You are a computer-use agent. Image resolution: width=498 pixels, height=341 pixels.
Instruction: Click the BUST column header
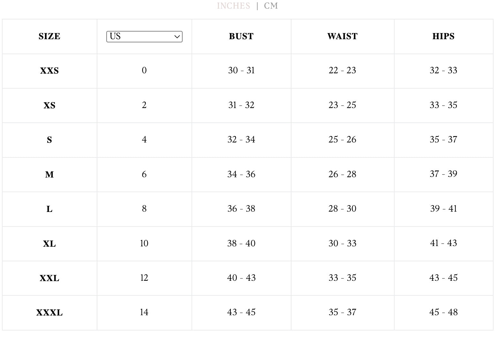tap(241, 36)
